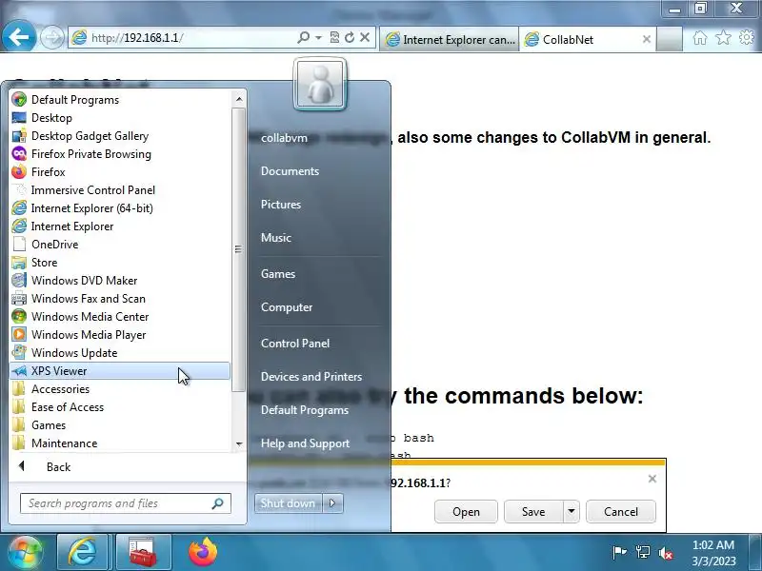Open the collabvm user folder
This screenshot has height=571, width=762.
284,138
